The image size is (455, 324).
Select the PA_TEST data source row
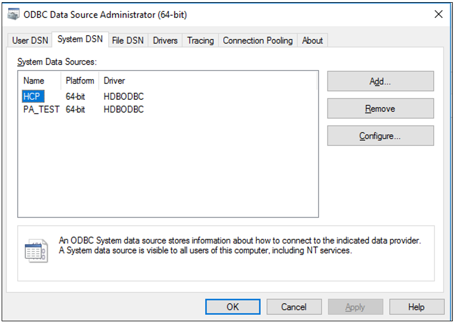[x=41, y=110]
